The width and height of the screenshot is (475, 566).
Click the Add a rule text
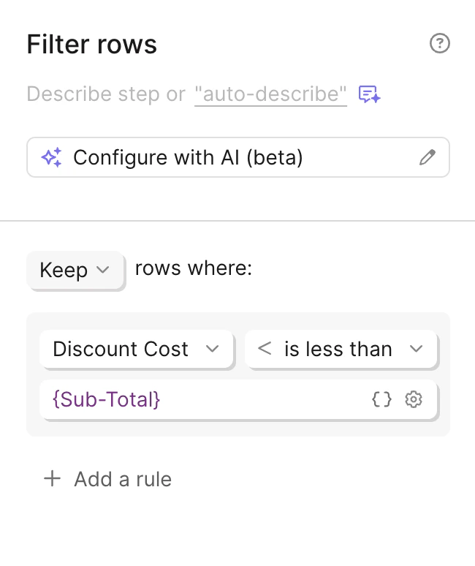pyautogui.click(x=123, y=479)
